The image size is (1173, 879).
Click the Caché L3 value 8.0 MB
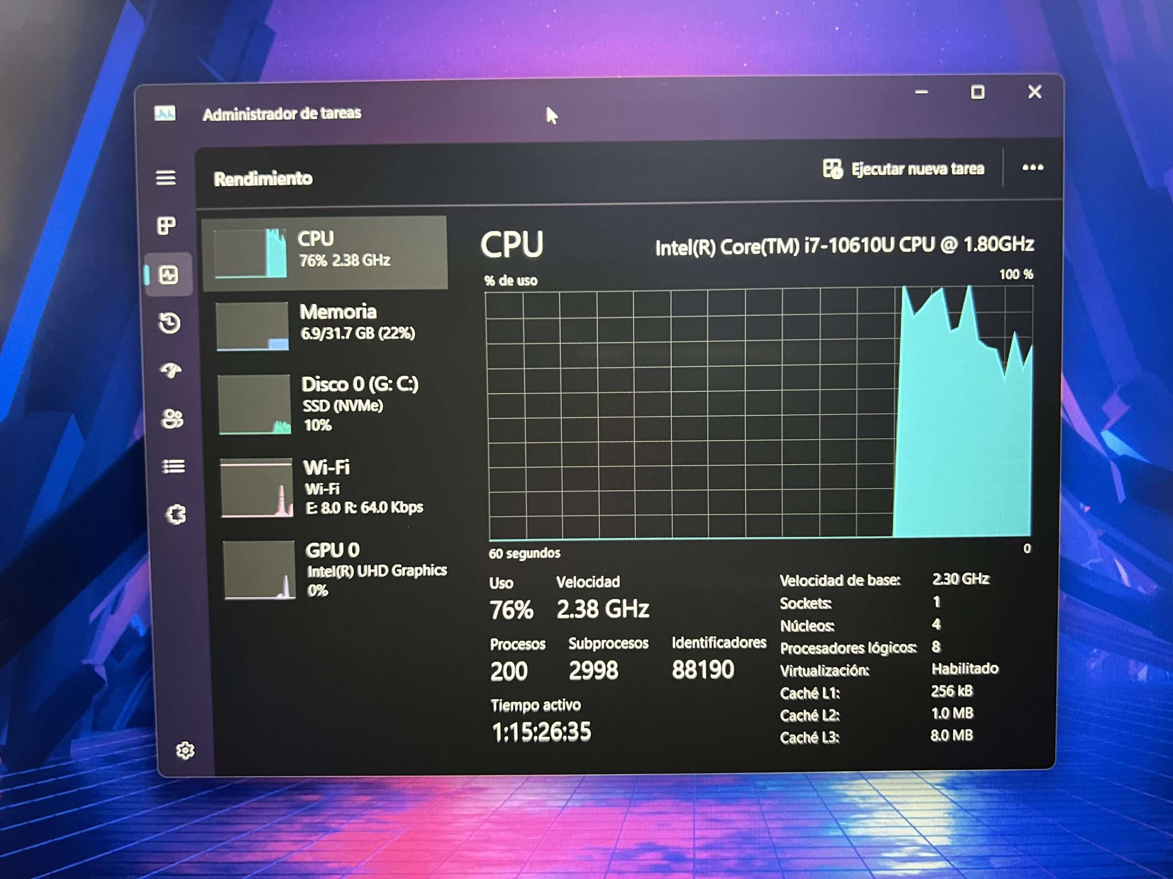(952, 735)
